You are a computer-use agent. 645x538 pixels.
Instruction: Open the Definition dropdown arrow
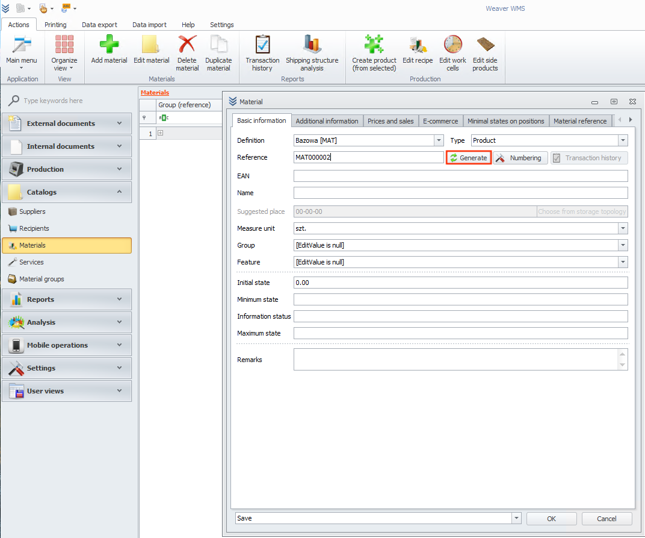[x=439, y=140]
